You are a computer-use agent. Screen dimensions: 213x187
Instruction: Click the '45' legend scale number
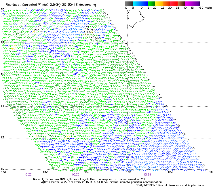[x=192, y=8]
